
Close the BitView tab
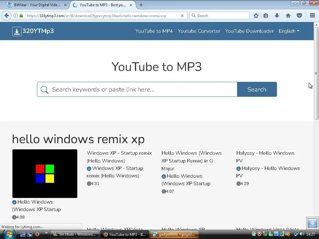click(x=65, y=5)
